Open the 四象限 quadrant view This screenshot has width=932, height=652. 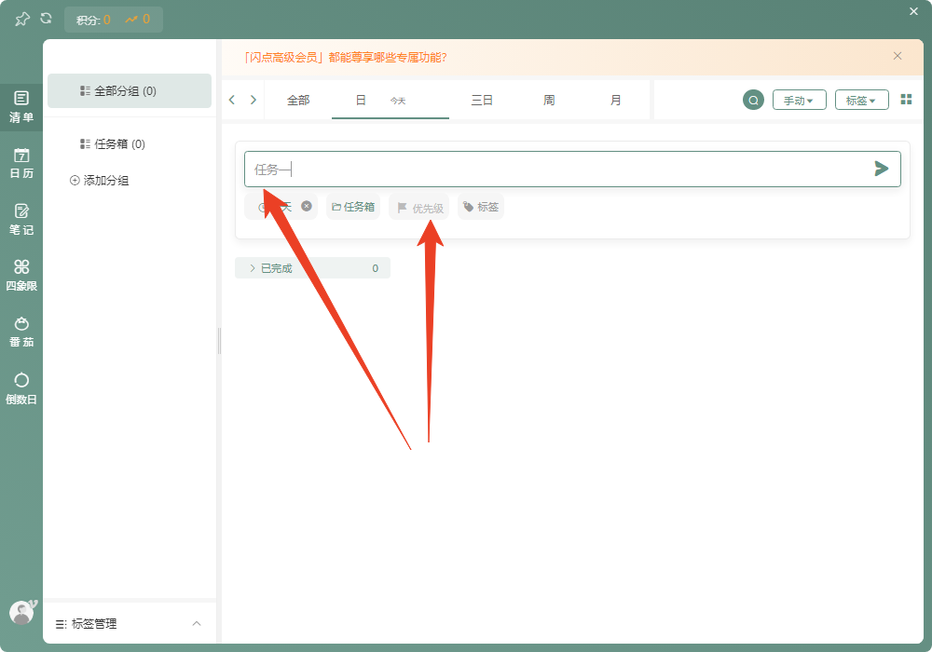click(x=21, y=276)
